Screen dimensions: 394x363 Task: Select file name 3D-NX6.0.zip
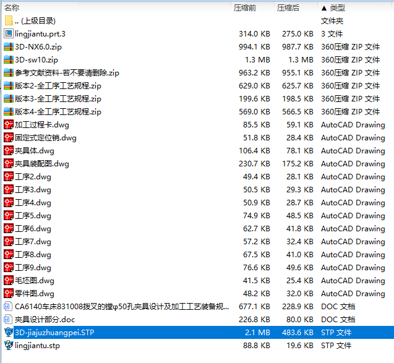pos(38,47)
